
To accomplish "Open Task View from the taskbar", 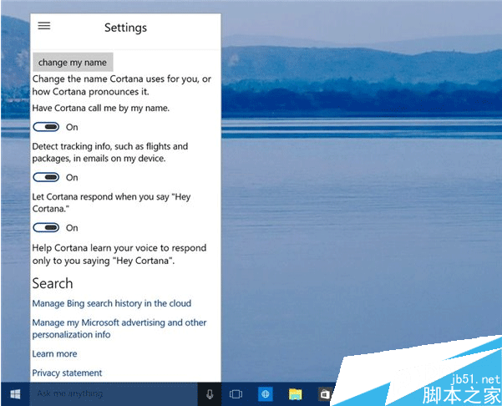I will (236, 393).
